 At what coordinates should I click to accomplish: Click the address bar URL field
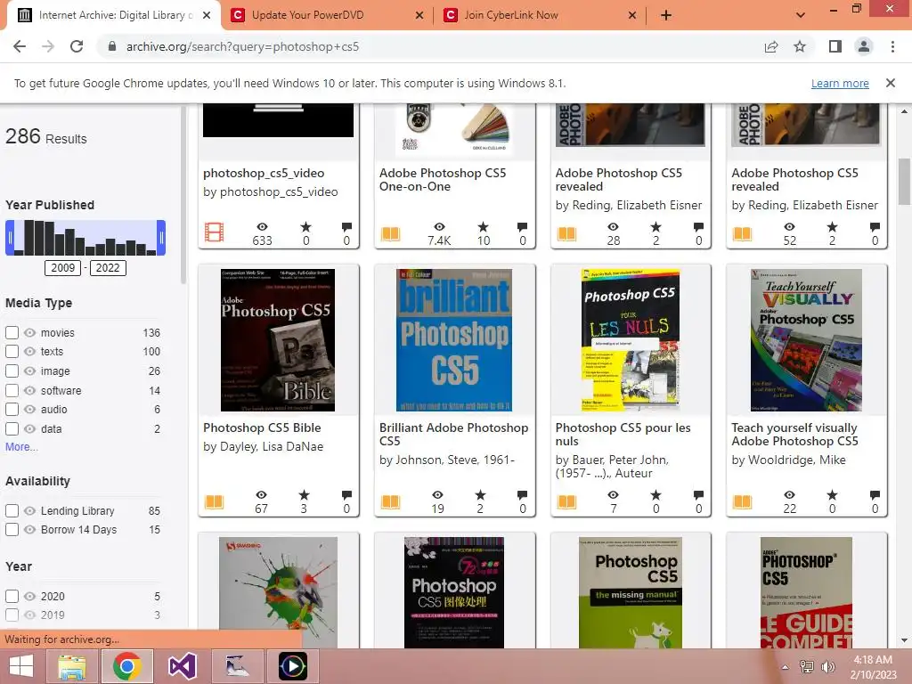(430, 46)
